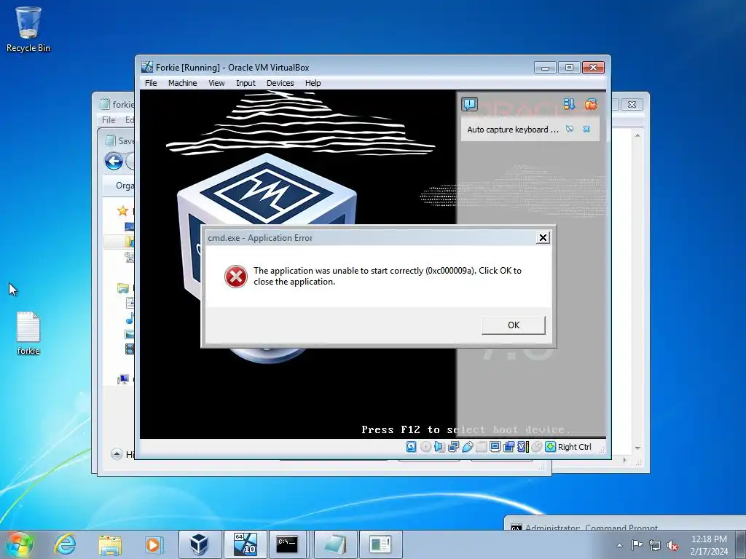Click the Right Ctrl host key label
Image resolution: width=746 pixels, height=559 pixels.
[574, 447]
